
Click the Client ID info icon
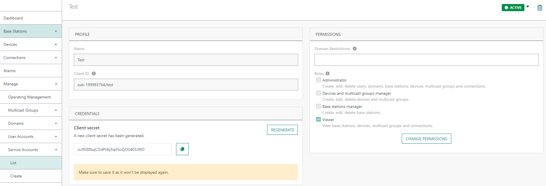(94, 74)
